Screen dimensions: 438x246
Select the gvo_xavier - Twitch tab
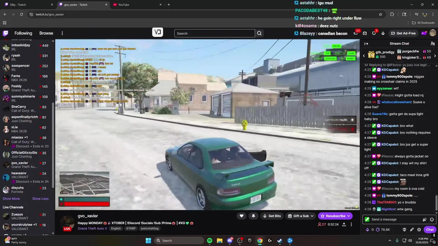(x=83, y=4)
